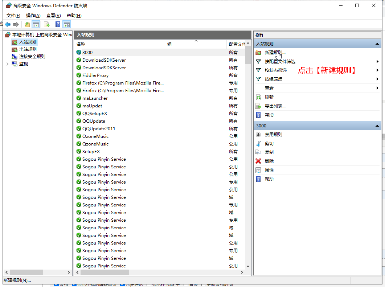Click 新建规则... in the actions pane

click(275, 53)
